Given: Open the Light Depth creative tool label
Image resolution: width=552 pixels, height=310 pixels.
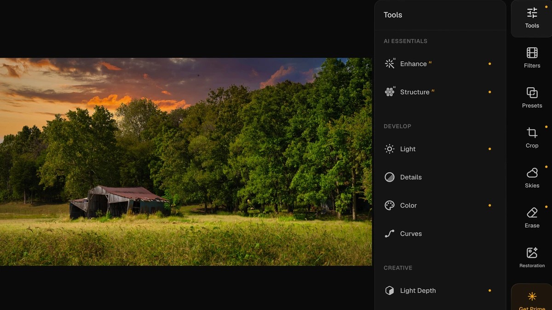Looking at the screenshot, I should coord(418,291).
